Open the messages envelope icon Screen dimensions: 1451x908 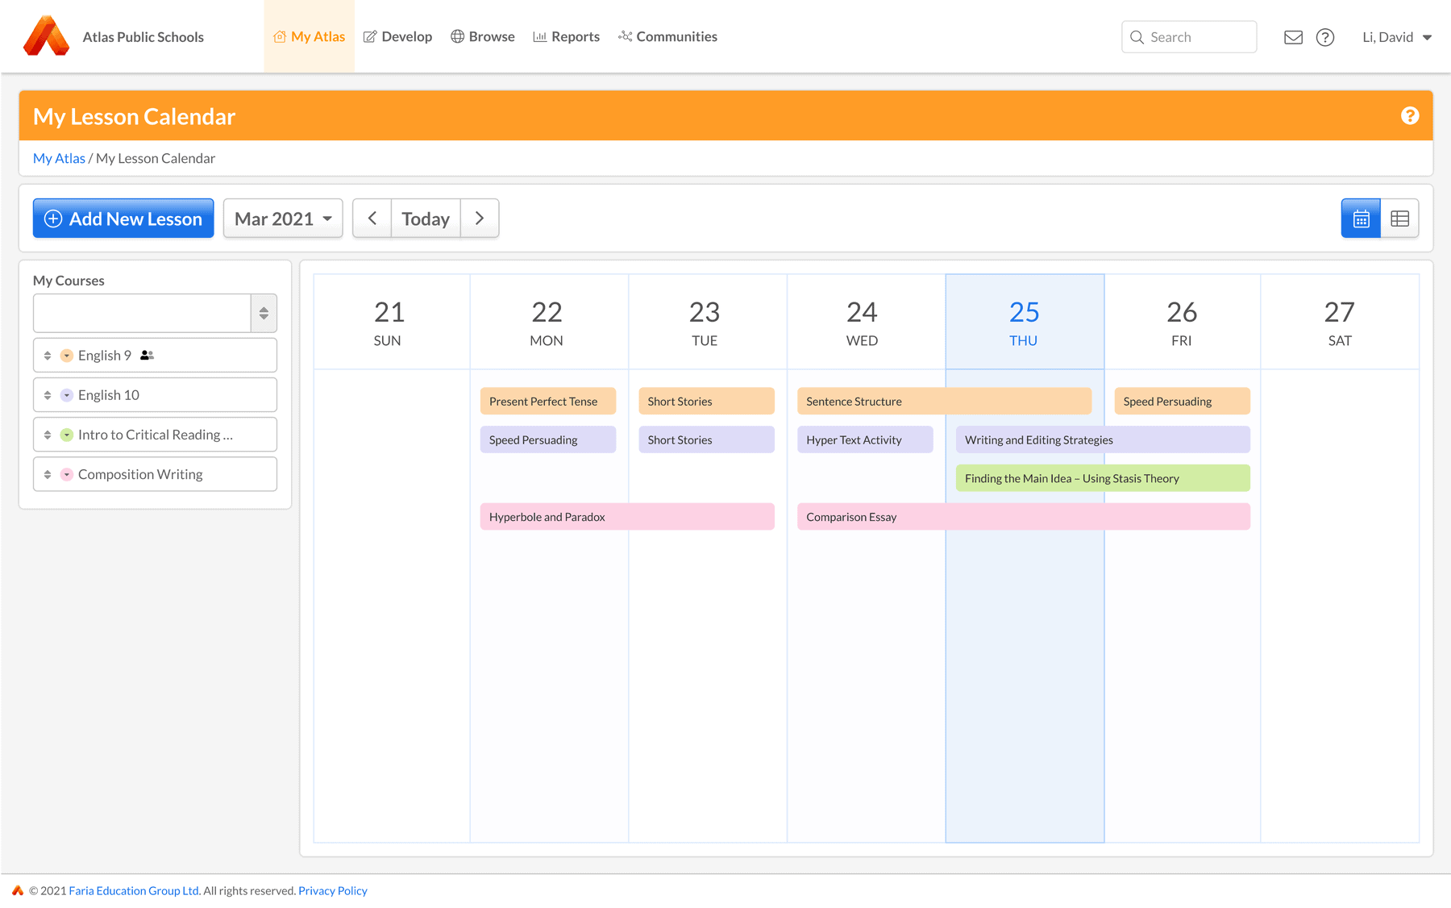[1293, 37]
